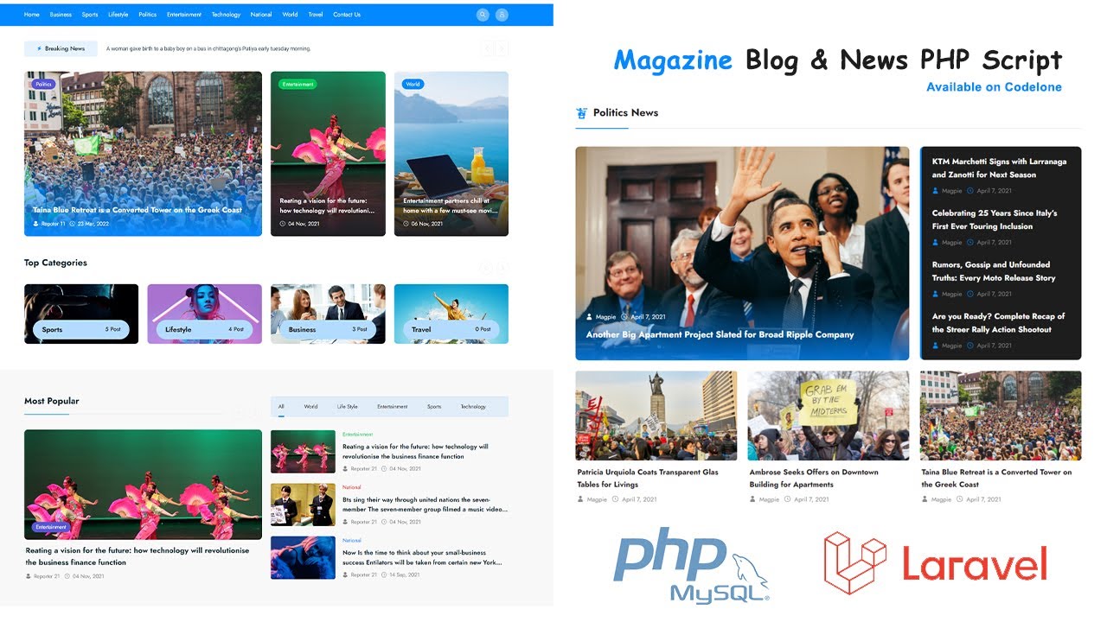The width and height of the screenshot is (1107, 622).
Task: Open the Business category card
Action: click(x=328, y=314)
